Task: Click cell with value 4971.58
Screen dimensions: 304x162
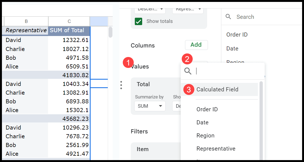Action: tap(69, 58)
